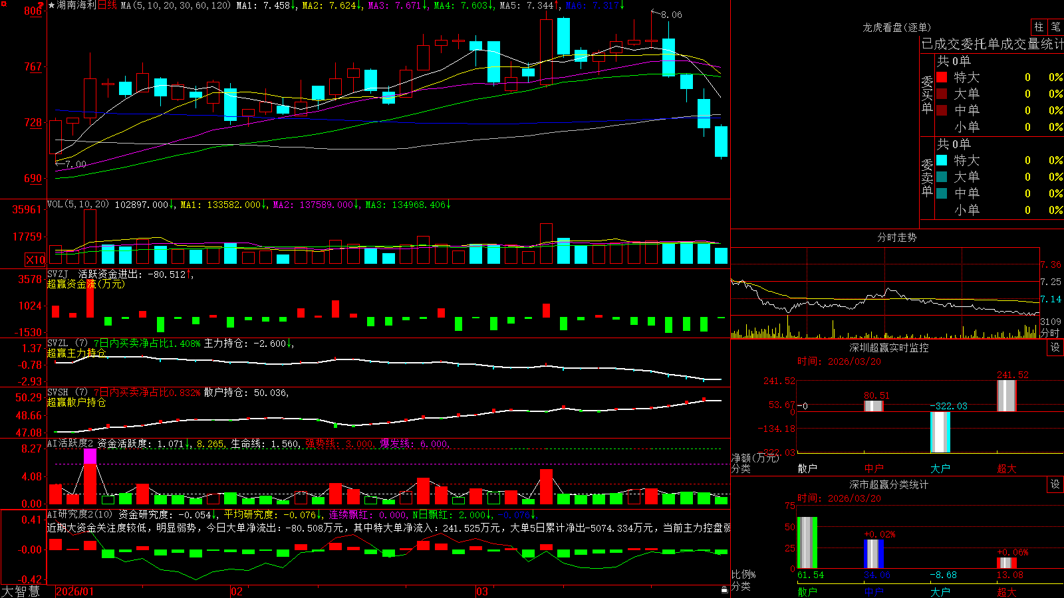Click the 日线 period label
Viewport: 1064px width, 598px height.
coord(107,5)
